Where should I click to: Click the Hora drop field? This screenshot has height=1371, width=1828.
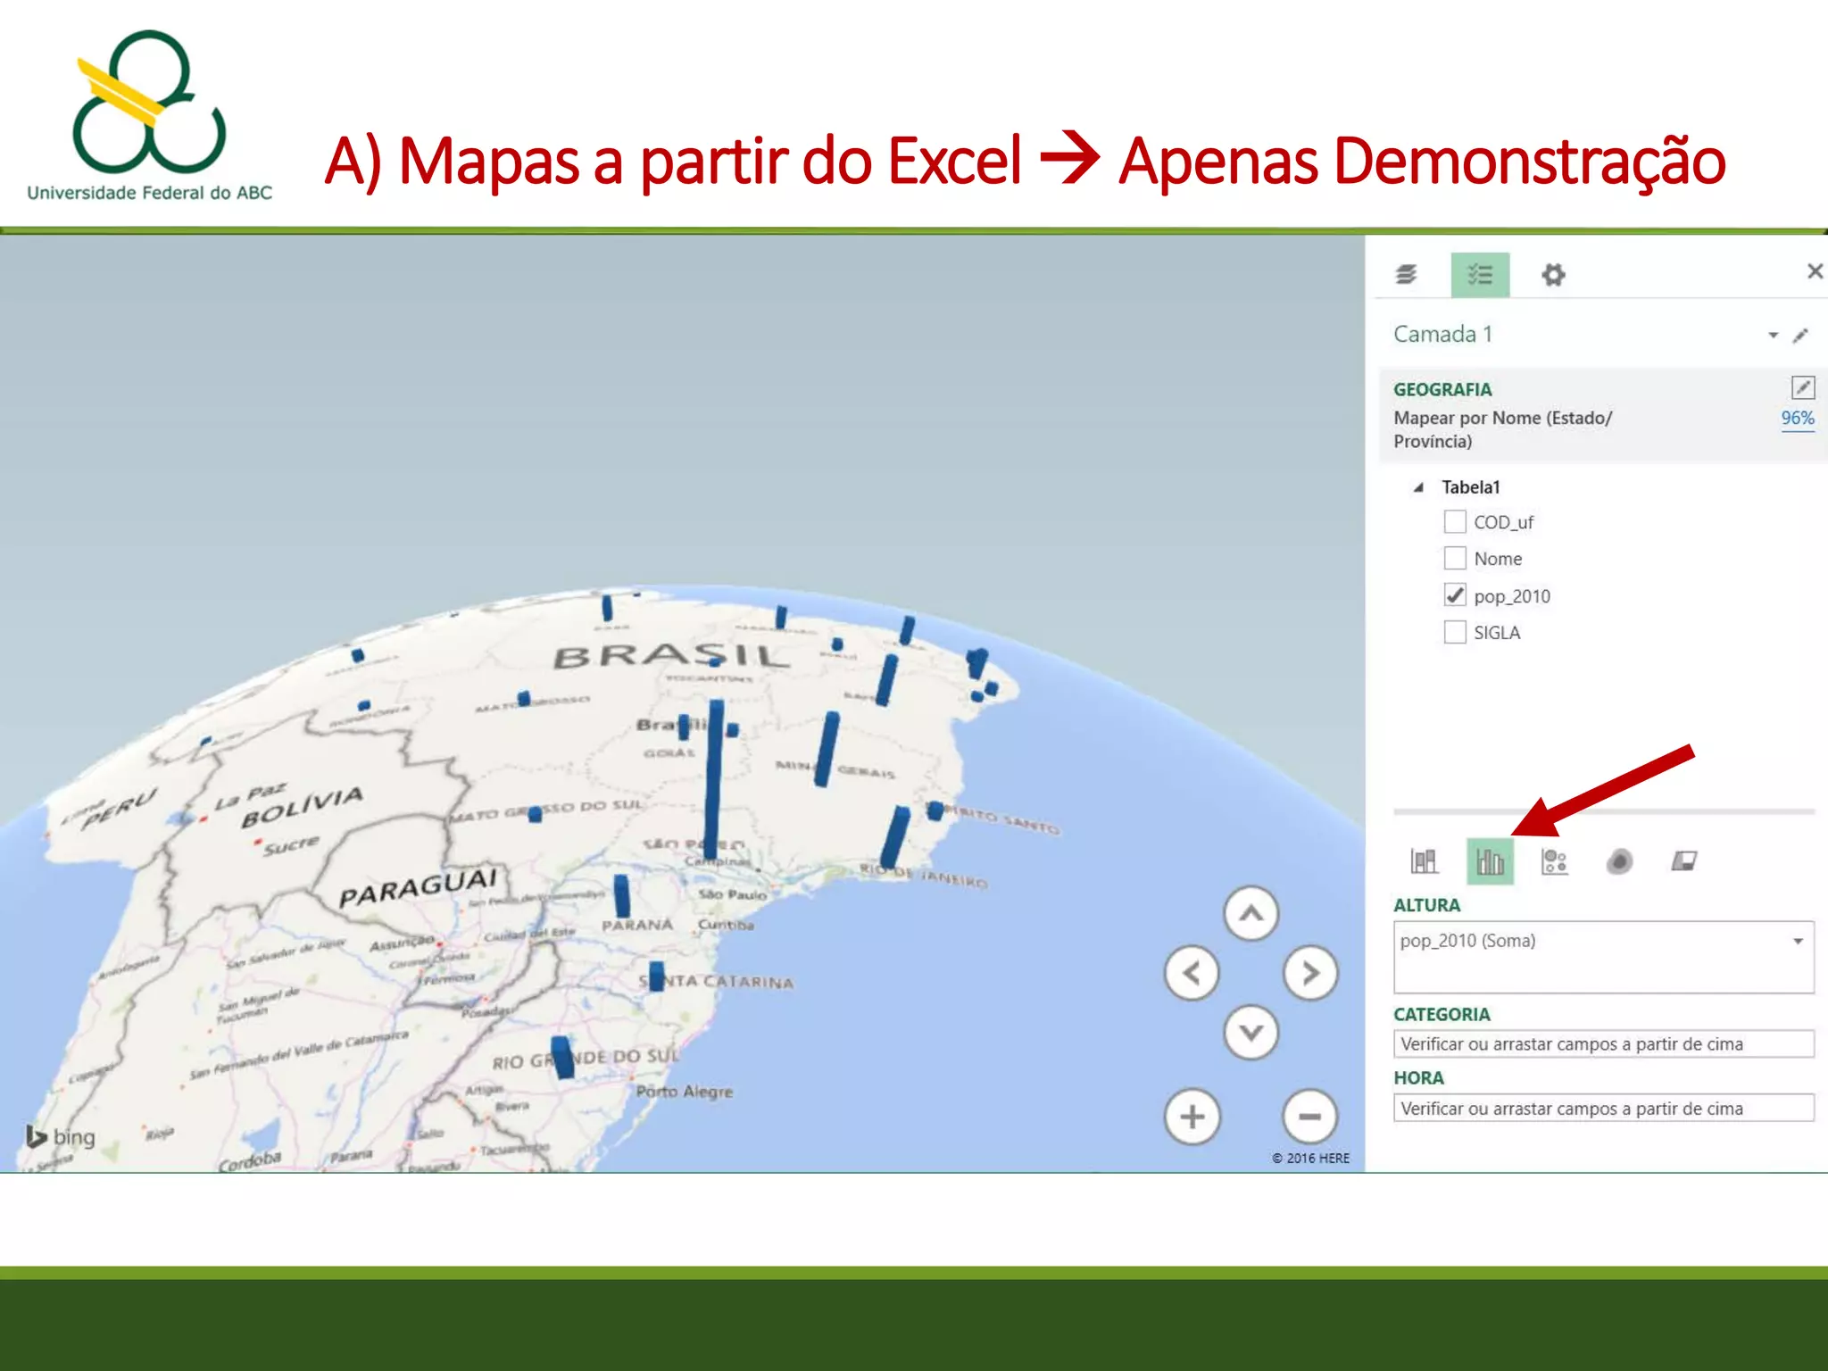(x=1604, y=1108)
